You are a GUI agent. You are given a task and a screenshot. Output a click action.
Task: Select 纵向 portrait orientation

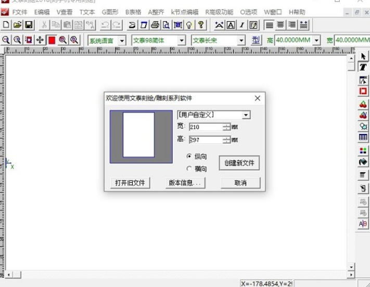pos(196,156)
